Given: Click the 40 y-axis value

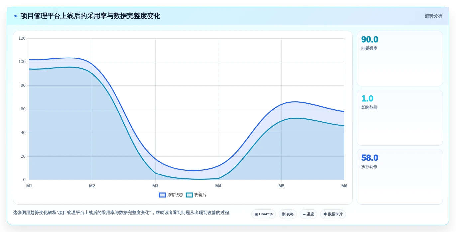Looking at the screenshot, I should click(x=23, y=133).
